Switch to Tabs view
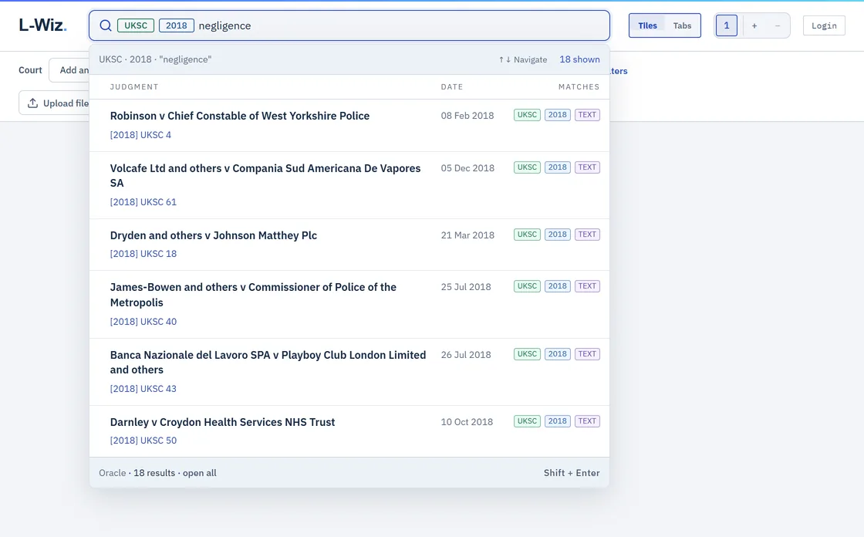Screen dimensions: 864x537 (x=682, y=25)
